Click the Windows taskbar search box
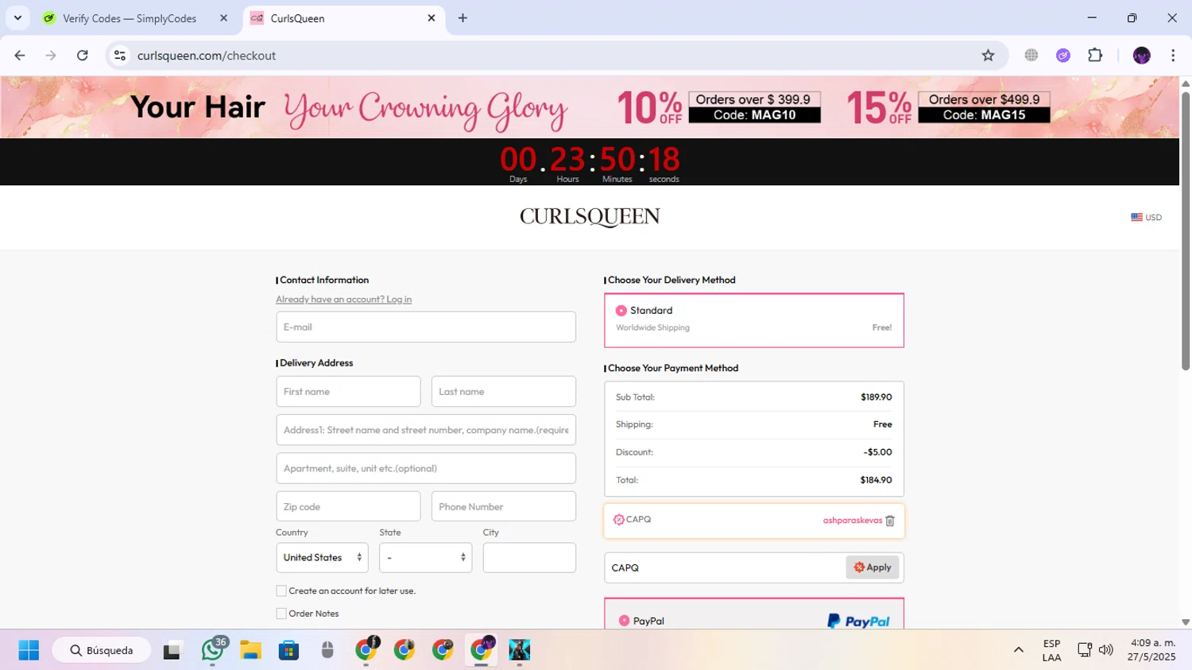Viewport: 1192px width, 670px height. pos(102,650)
